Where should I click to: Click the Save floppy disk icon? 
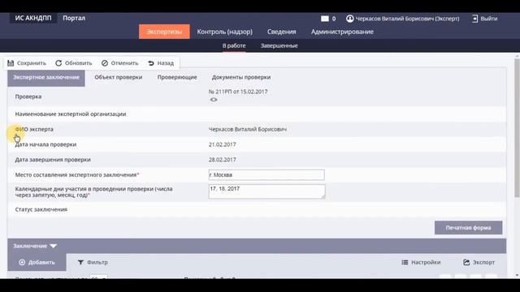(x=11, y=63)
